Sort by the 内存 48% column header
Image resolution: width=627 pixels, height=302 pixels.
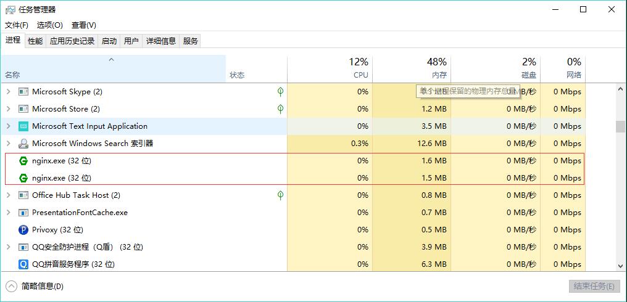tap(412, 69)
